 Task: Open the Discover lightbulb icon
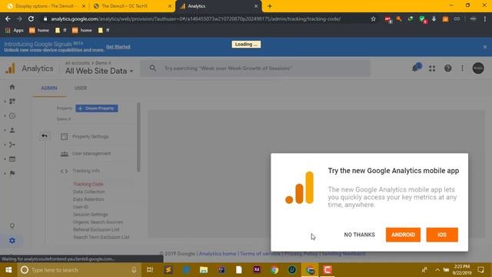coord(12,225)
